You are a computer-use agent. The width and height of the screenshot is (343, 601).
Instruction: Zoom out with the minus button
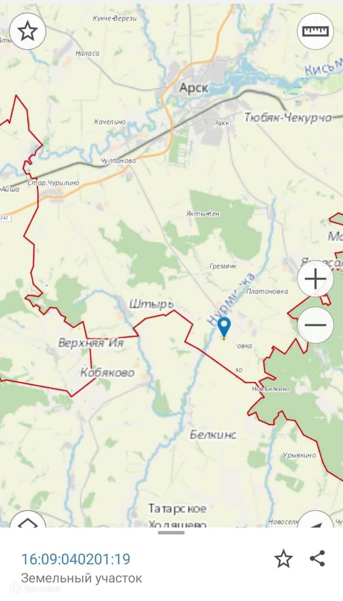315,325
